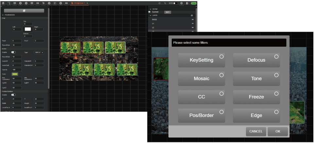Open settings via the gear icon
The image size is (314, 143).
182,3
